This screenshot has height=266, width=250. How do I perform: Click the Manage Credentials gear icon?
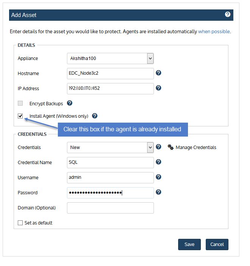tap(171, 147)
